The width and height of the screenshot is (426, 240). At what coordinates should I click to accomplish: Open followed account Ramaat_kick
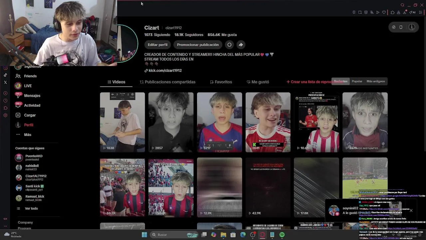coord(31,198)
